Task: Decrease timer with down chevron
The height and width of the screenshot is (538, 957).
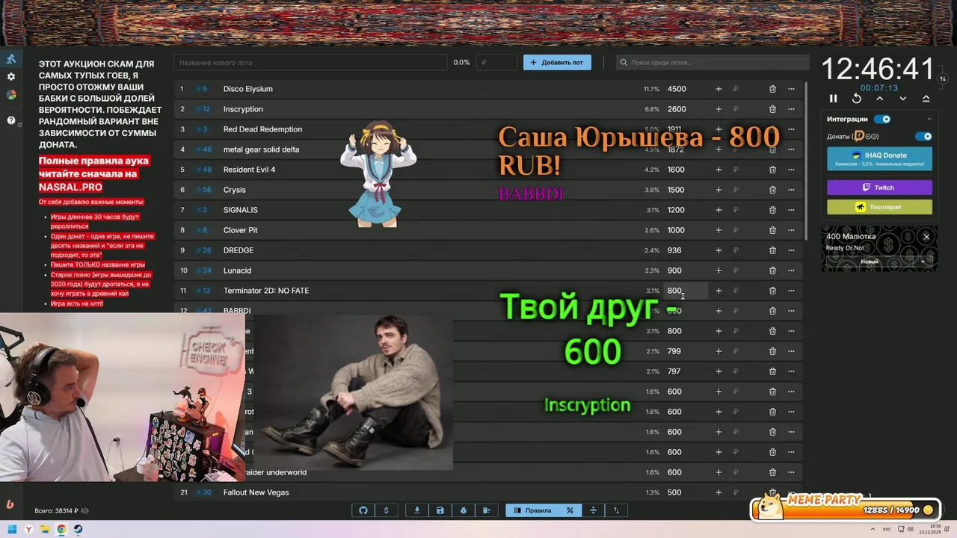Action: [x=903, y=99]
